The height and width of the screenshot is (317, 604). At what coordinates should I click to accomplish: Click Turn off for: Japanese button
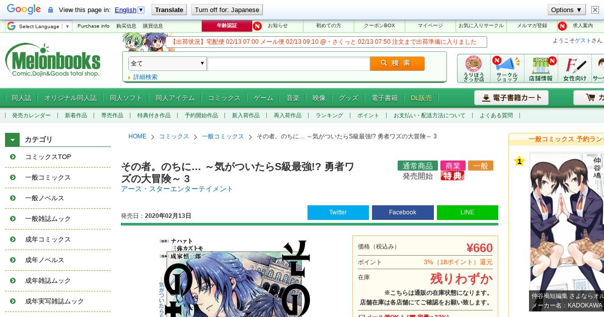pos(227,10)
